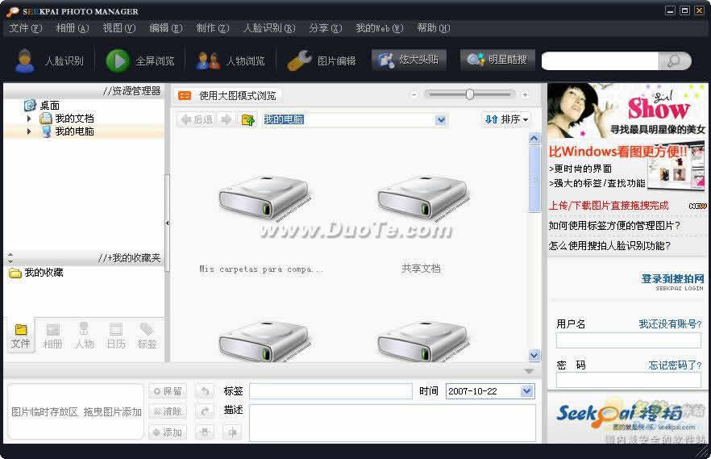Image resolution: width=711 pixels, height=459 pixels.
Task: Open the 制作 menu
Action: 213,28
